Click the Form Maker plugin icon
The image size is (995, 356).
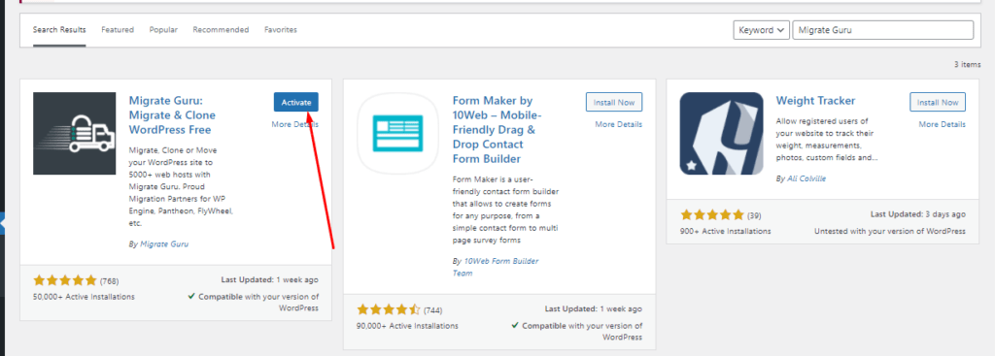tap(397, 133)
